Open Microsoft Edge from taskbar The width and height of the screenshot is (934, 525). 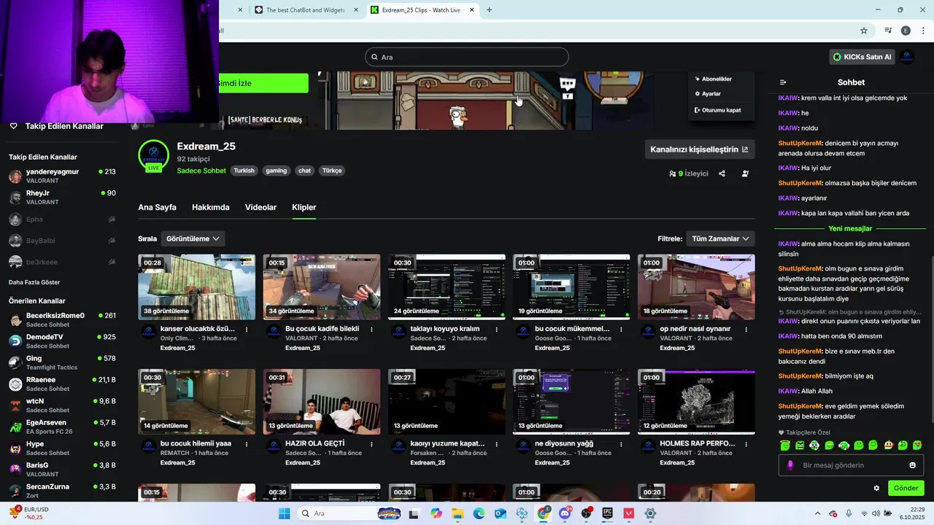tap(479, 513)
